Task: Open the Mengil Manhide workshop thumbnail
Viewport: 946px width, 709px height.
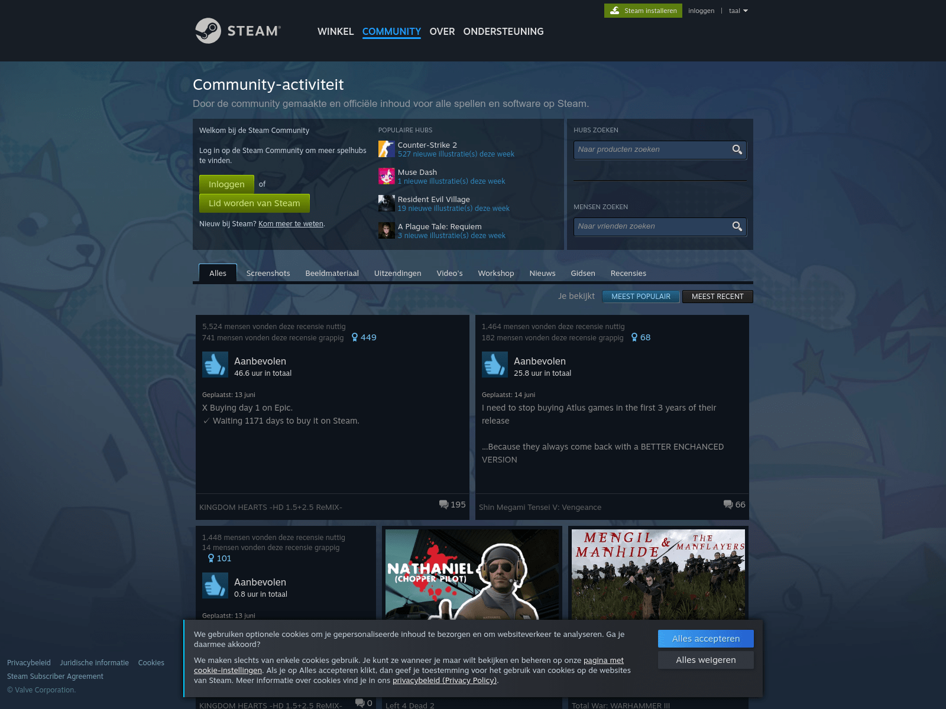Action: coord(658,574)
